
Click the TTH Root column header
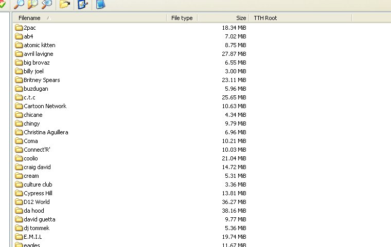tap(265, 18)
